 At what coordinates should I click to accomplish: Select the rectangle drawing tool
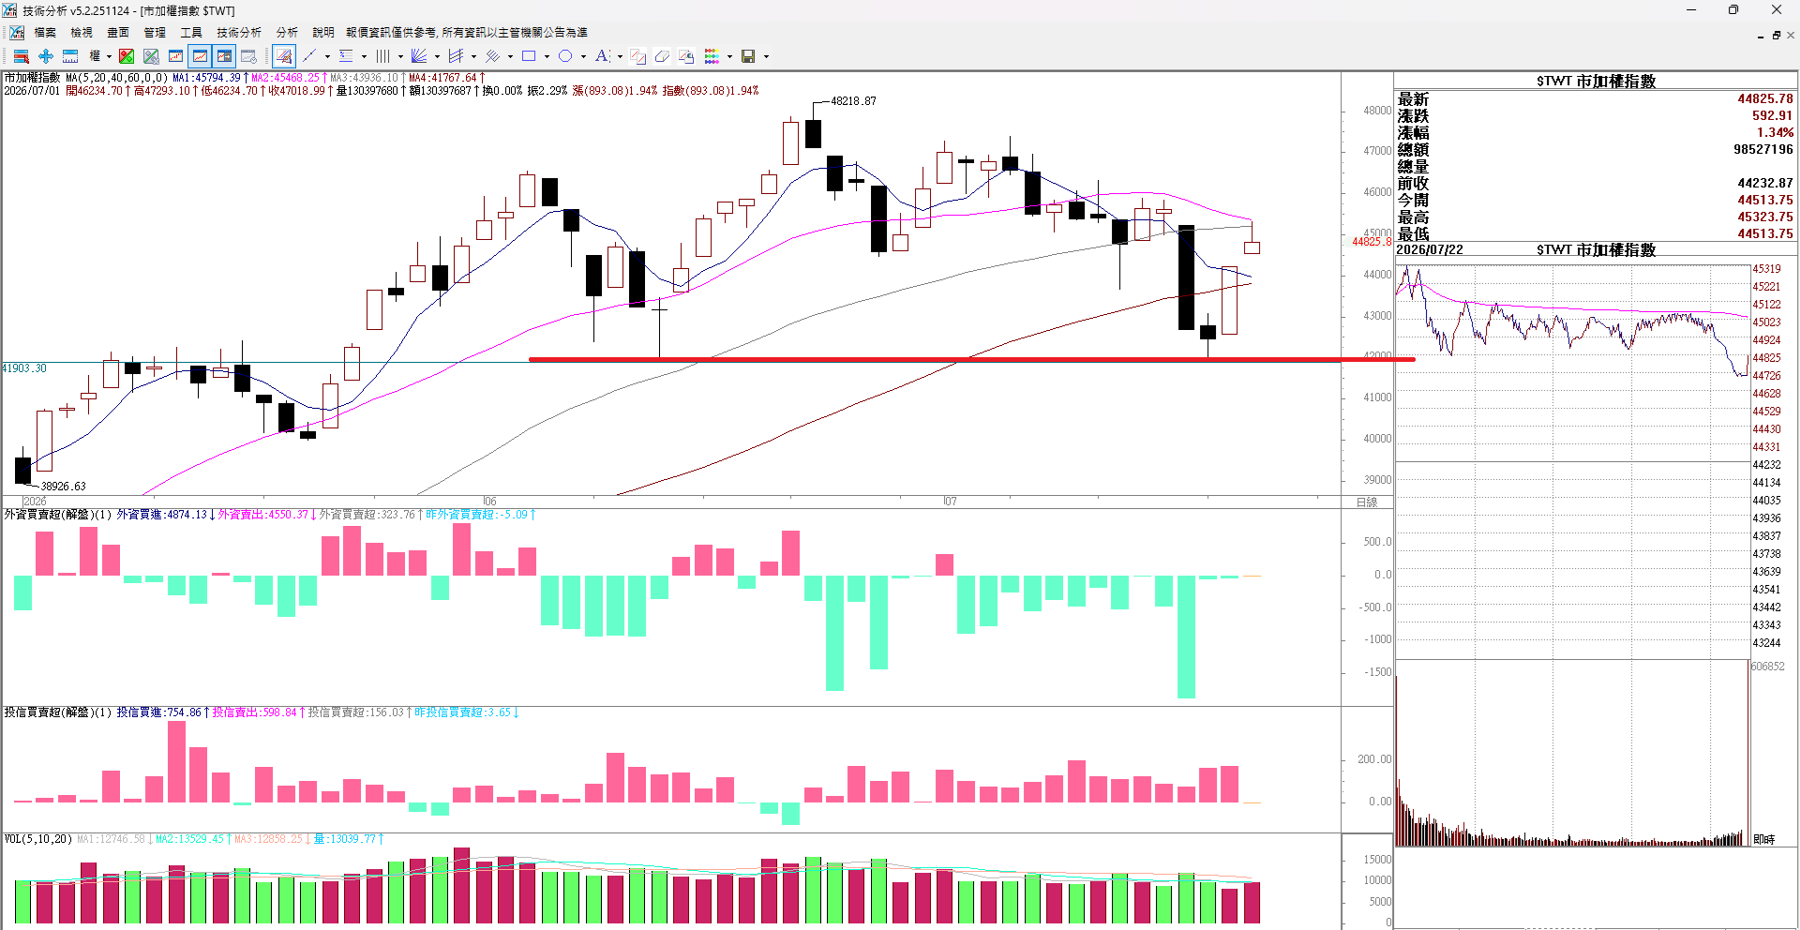click(x=529, y=56)
